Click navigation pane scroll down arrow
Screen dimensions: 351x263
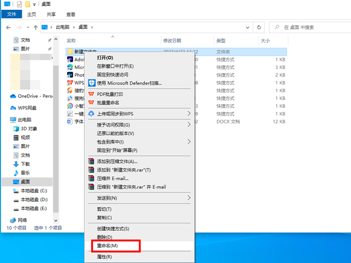[x=56, y=220]
